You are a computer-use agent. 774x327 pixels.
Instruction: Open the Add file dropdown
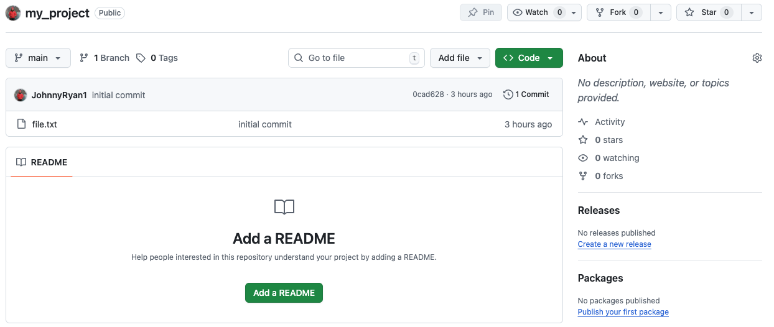point(460,58)
